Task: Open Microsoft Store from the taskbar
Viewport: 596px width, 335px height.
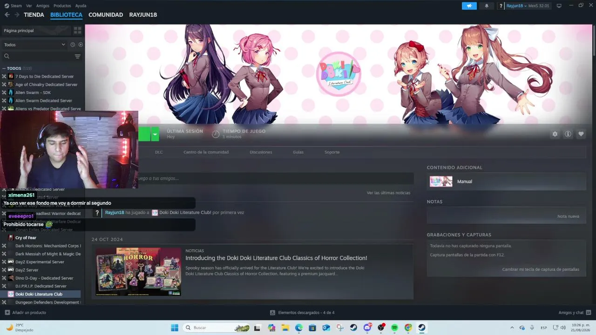Action: 312,328
